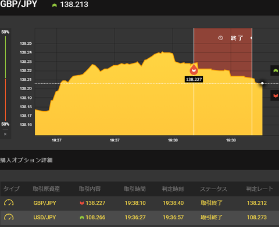Click the ステータス column header
Screen dimensions: 279x227
point(213,189)
